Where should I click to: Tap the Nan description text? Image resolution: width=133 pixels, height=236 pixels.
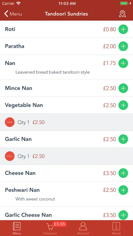point(53,72)
